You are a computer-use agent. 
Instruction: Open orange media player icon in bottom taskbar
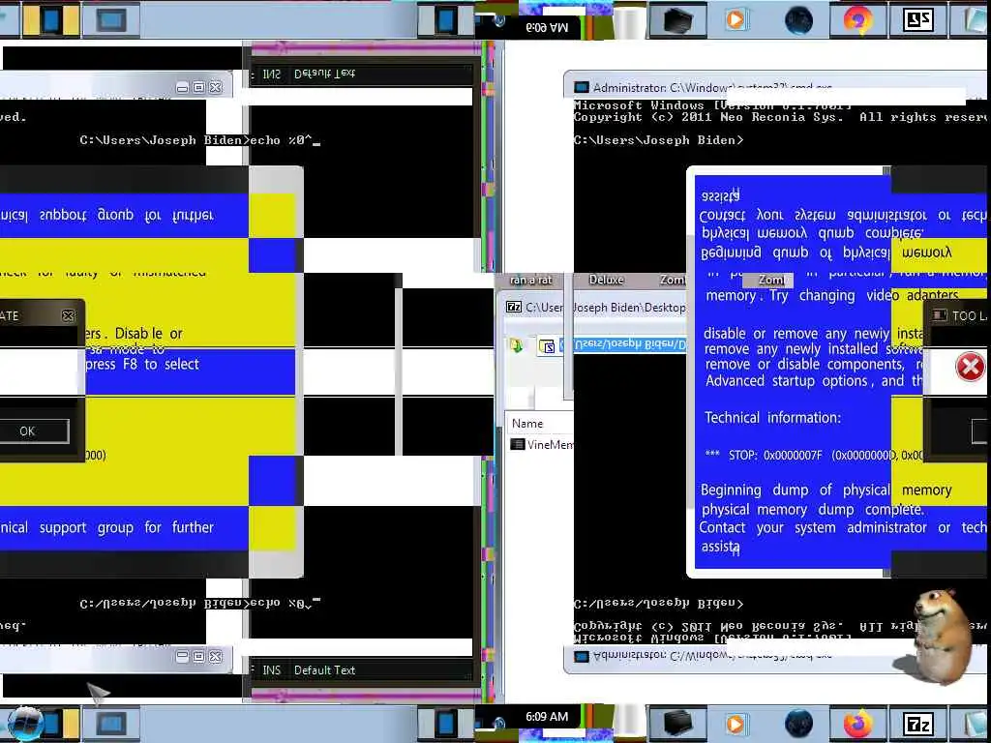coord(736,724)
